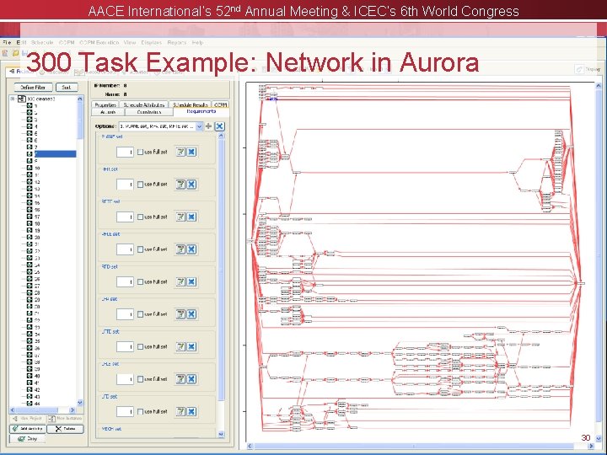Enable 'use full set' in LH set
The width and height of the screenshot is (607, 455).
coord(140,314)
